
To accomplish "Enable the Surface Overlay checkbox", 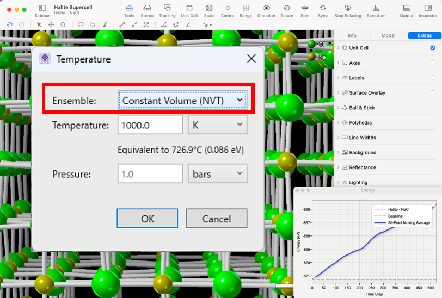I will click(433, 93).
